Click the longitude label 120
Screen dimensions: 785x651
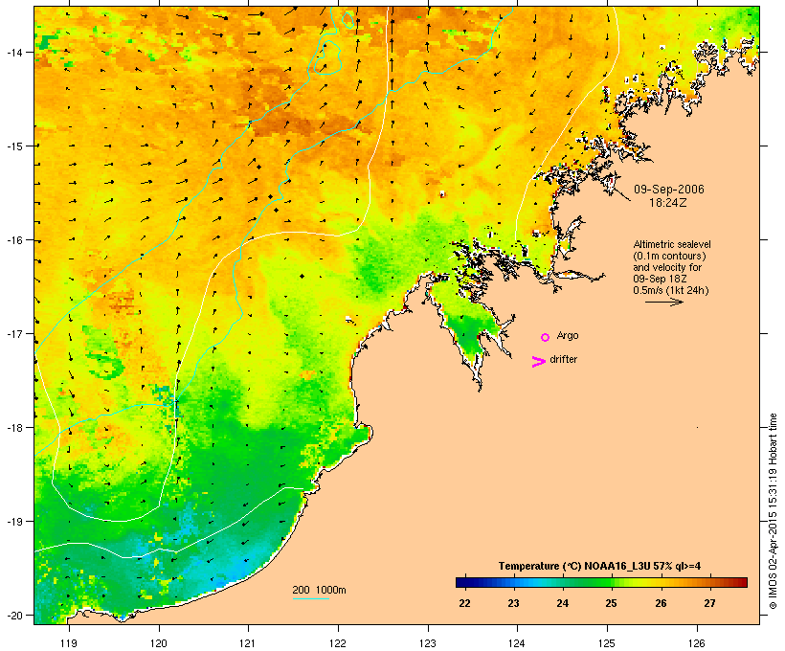(x=159, y=643)
